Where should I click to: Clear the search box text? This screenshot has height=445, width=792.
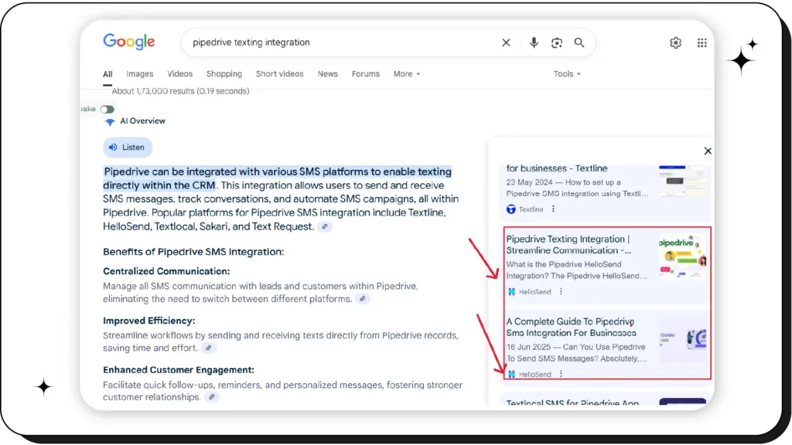[x=506, y=43]
